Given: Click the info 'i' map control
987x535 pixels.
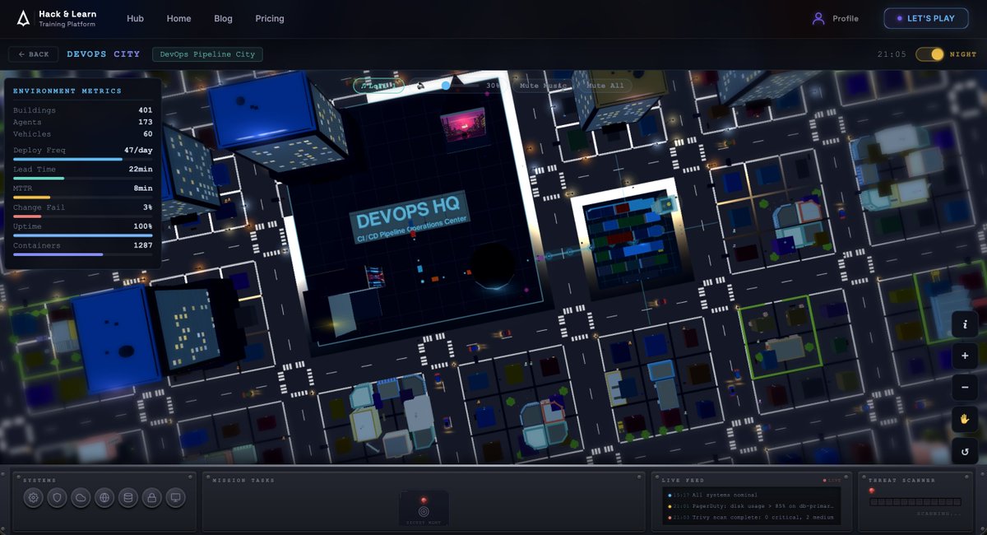Looking at the screenshot, I should point(965,324).
